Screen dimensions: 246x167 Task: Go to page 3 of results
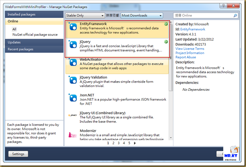(x=119, y=143)
